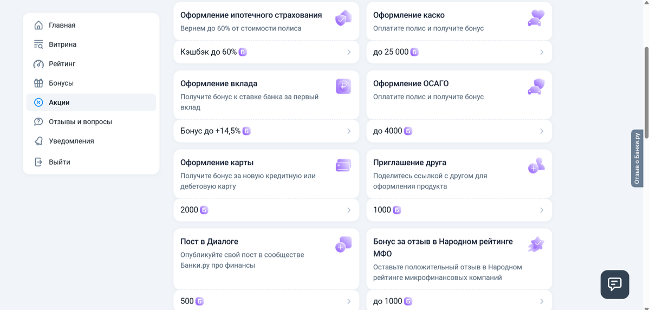Click the Оформление карты card icon
This screenshot has width=650, height=310.
(343, 165)
